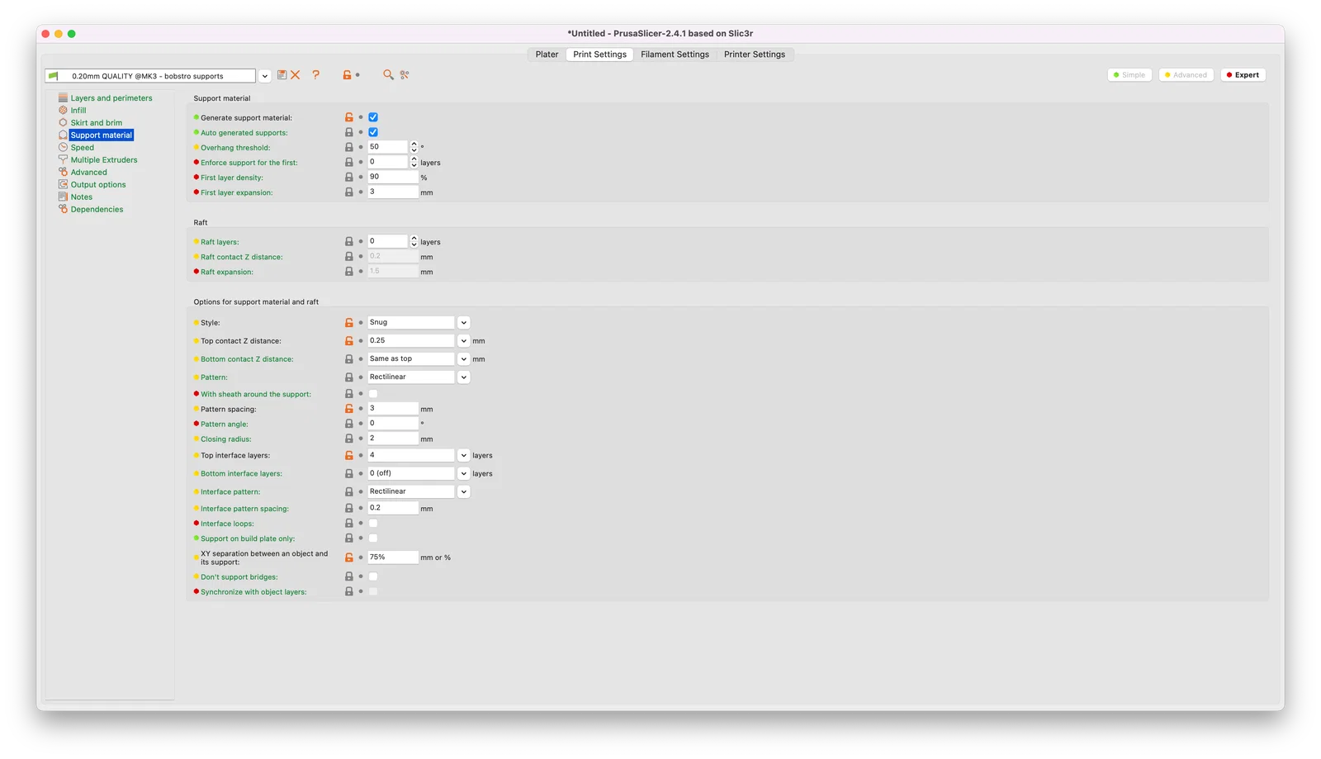Open Skirt and brim settings page
Image resolution: width=1321 pixels, height=759 pixels.
[96, 123]
